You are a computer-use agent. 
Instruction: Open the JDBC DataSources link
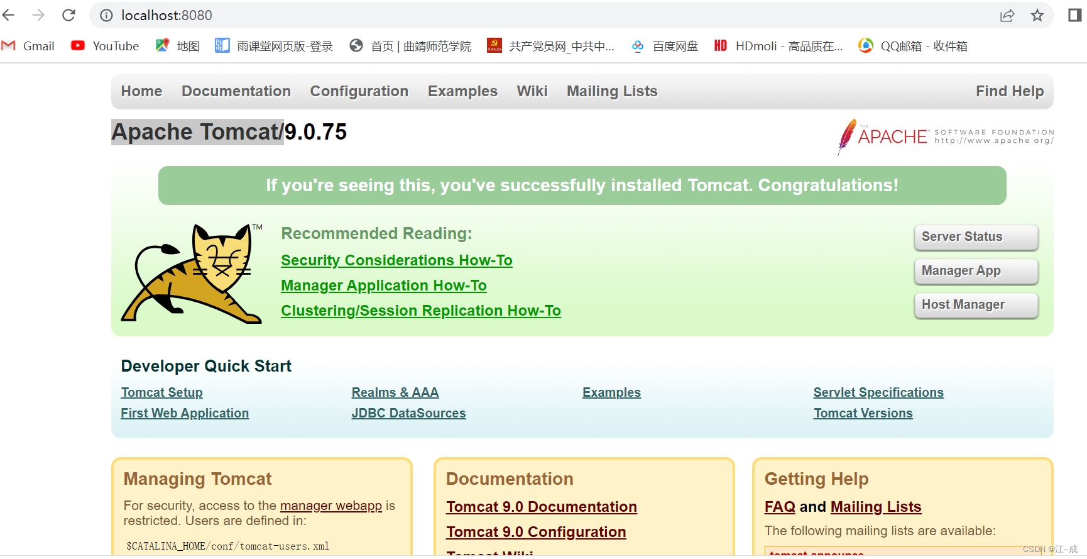point(408,413)
